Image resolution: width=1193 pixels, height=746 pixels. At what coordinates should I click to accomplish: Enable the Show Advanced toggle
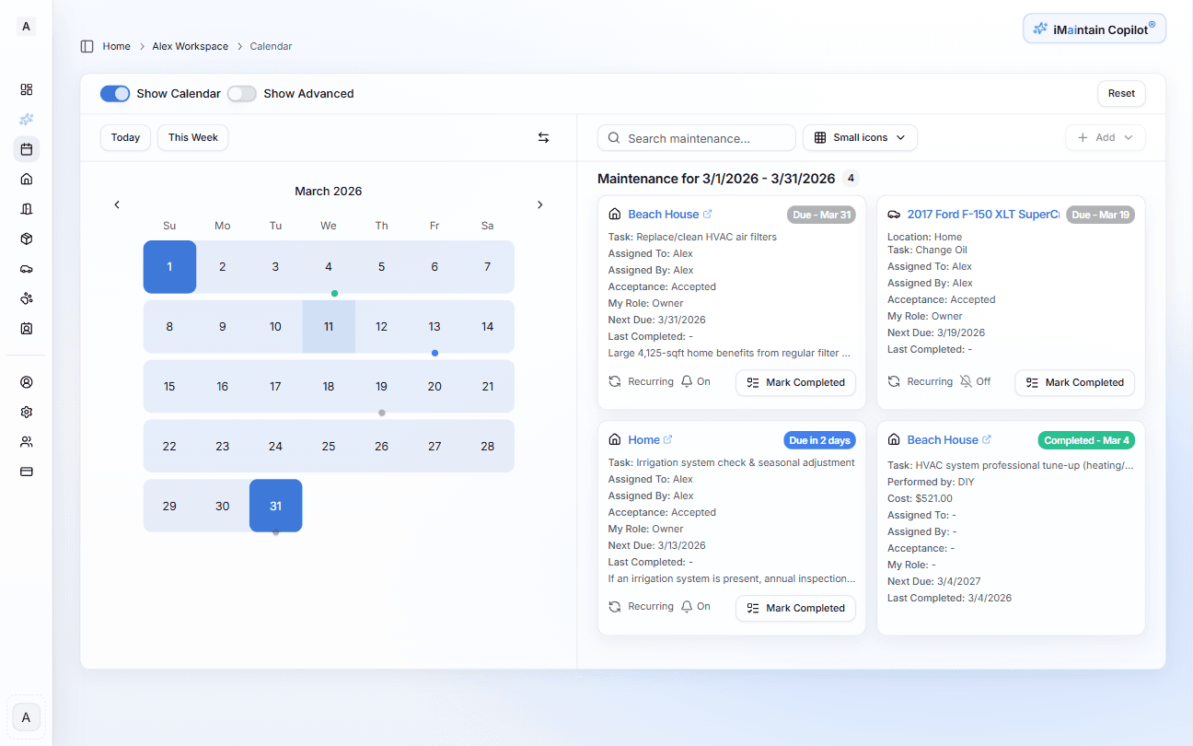241,93
